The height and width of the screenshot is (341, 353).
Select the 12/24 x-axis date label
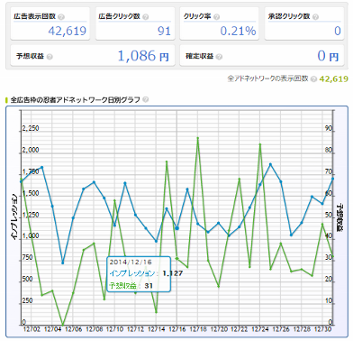pyautogui.click(x=260, y=329)
